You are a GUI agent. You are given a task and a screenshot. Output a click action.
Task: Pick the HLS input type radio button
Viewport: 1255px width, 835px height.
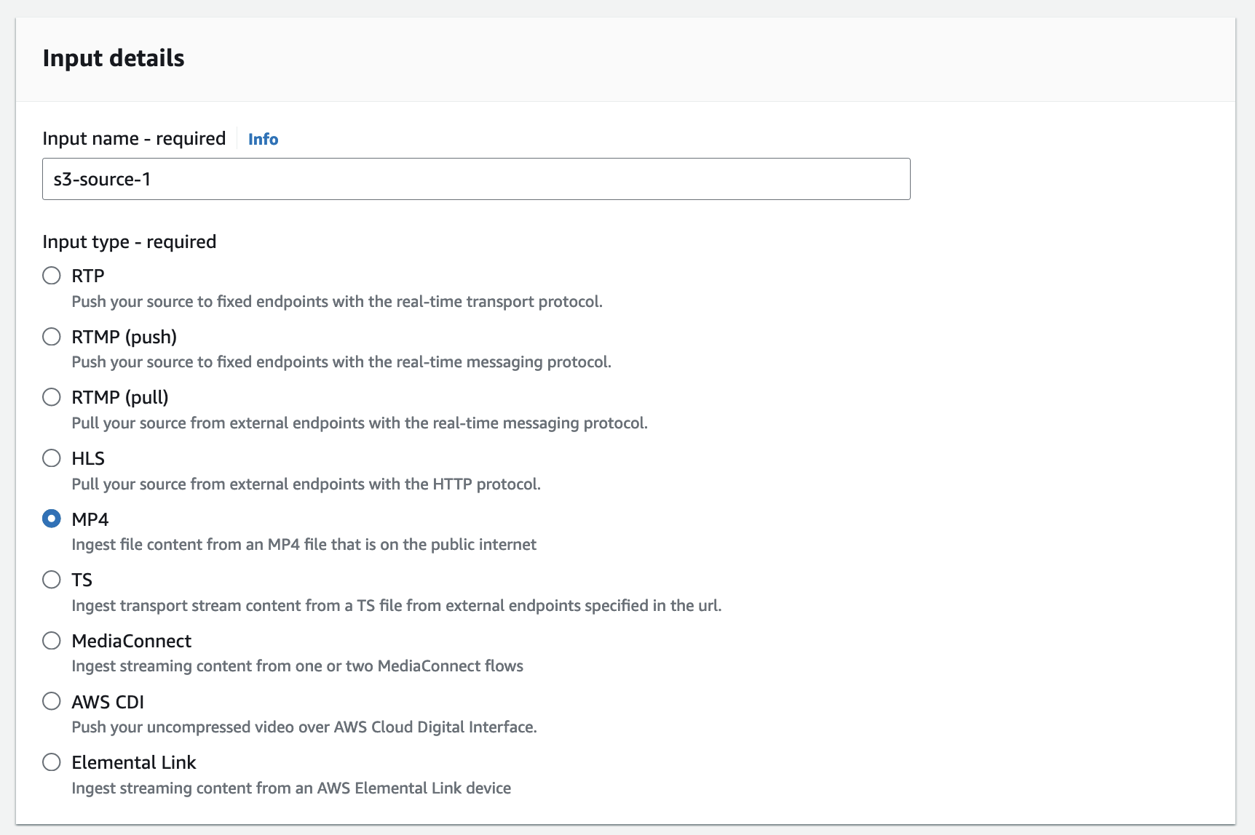pos(52,458)
